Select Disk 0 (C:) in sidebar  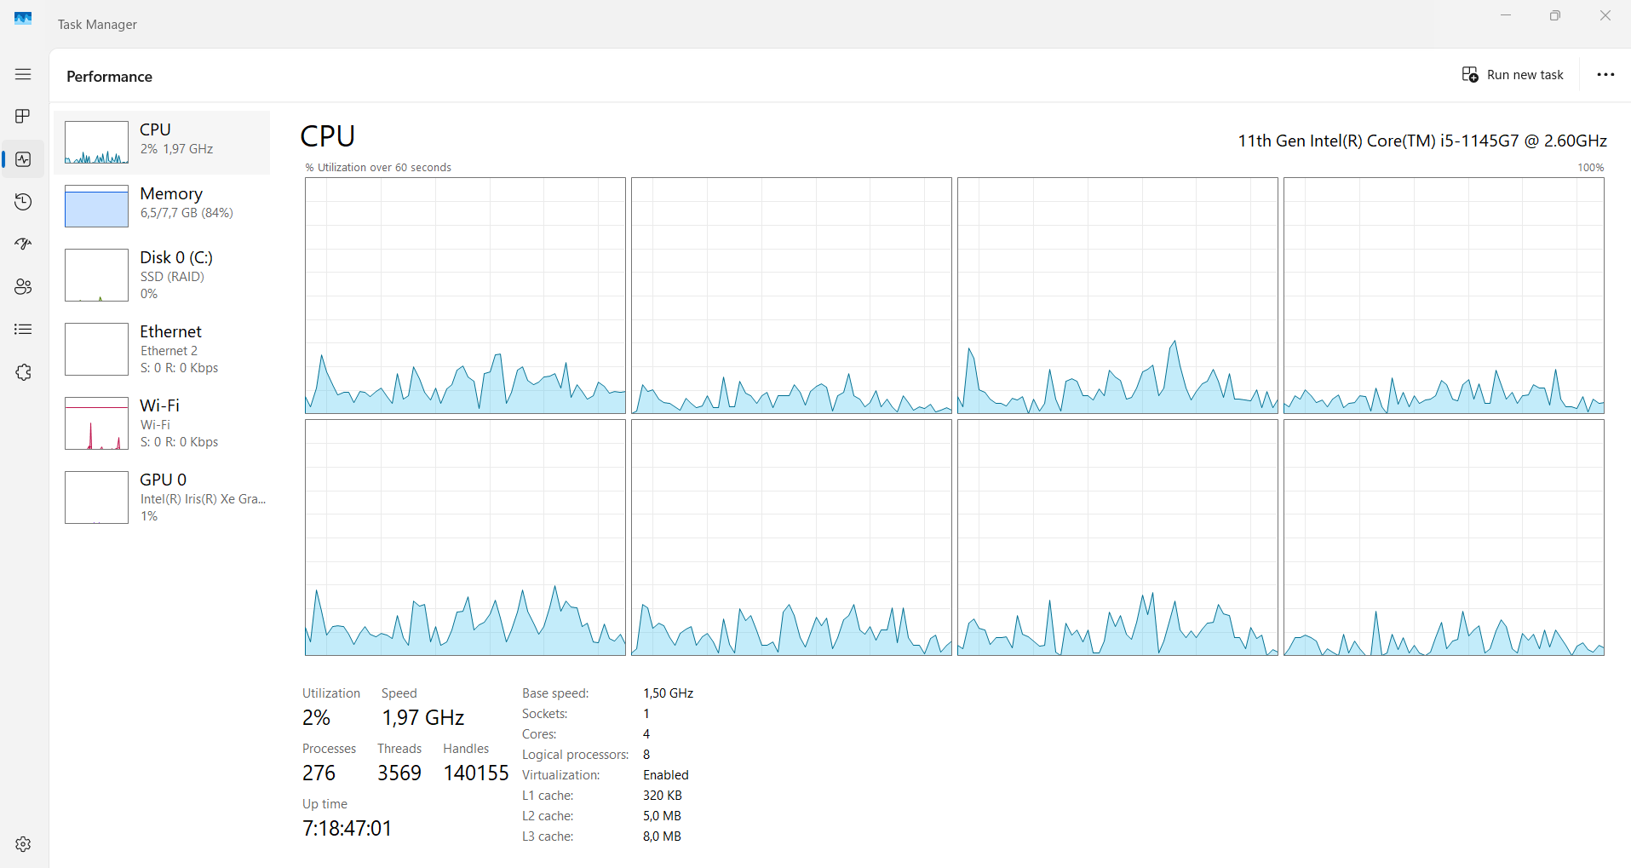[162, 275]
